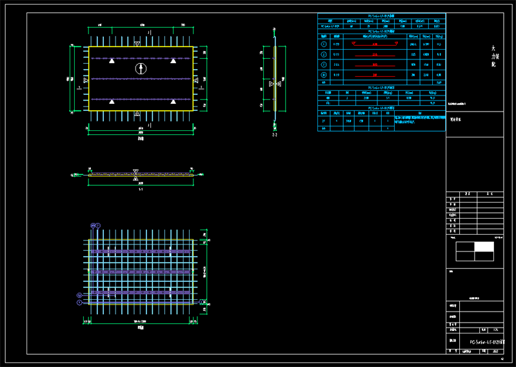The image size is (516, 367).
Task: Click outlined triangle marker on top plan's lower edge
Action: [137, 114]
